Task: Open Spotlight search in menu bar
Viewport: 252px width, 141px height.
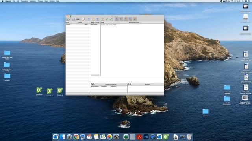Action: [243, 1]
